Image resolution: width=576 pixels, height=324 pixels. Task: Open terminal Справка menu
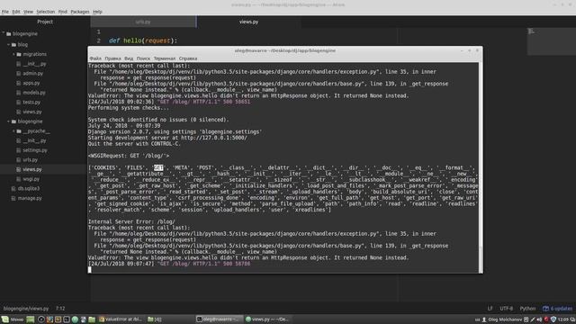tap(188, 58)
